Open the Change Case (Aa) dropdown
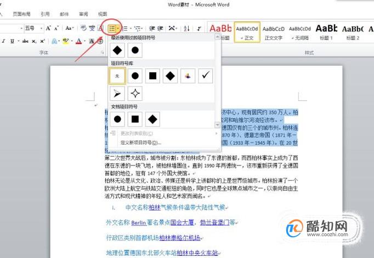 pyautogui.click(x=70, y=28)
